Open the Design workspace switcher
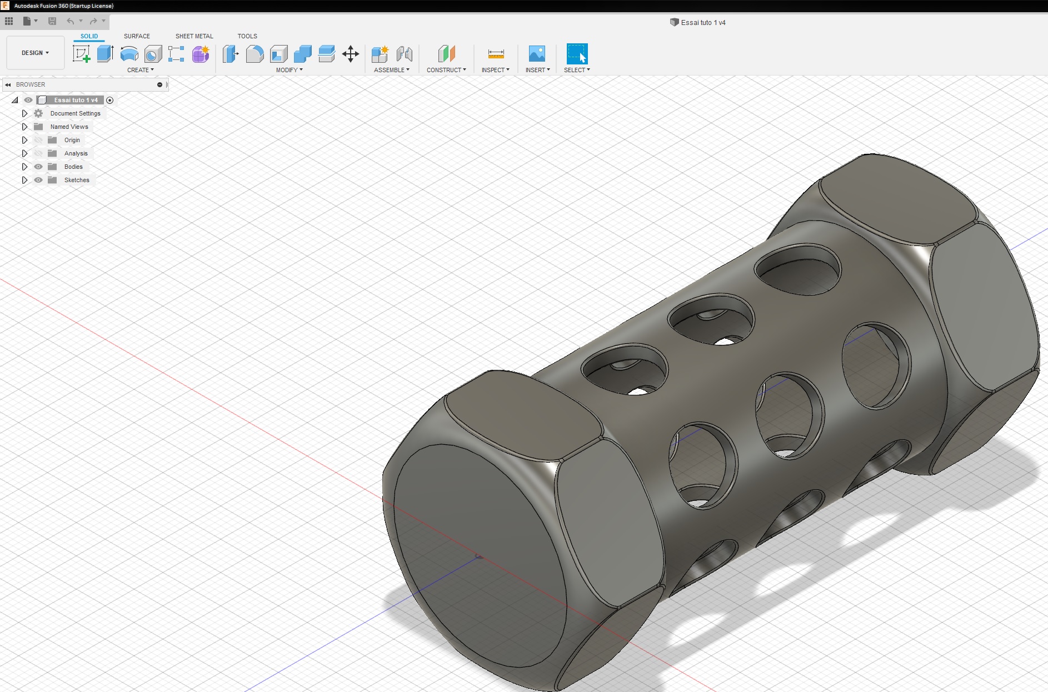 pos(35,52)
